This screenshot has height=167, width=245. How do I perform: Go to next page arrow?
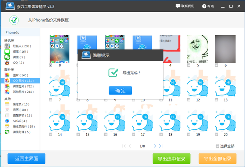coord(155,146)
